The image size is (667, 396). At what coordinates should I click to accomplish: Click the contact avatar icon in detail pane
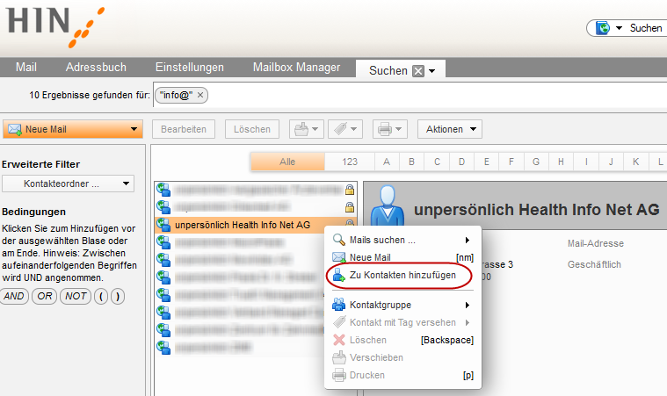tap(387, 206)
